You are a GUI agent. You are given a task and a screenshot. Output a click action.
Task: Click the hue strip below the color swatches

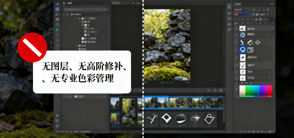pyautogui.click(x=256, y=96)
